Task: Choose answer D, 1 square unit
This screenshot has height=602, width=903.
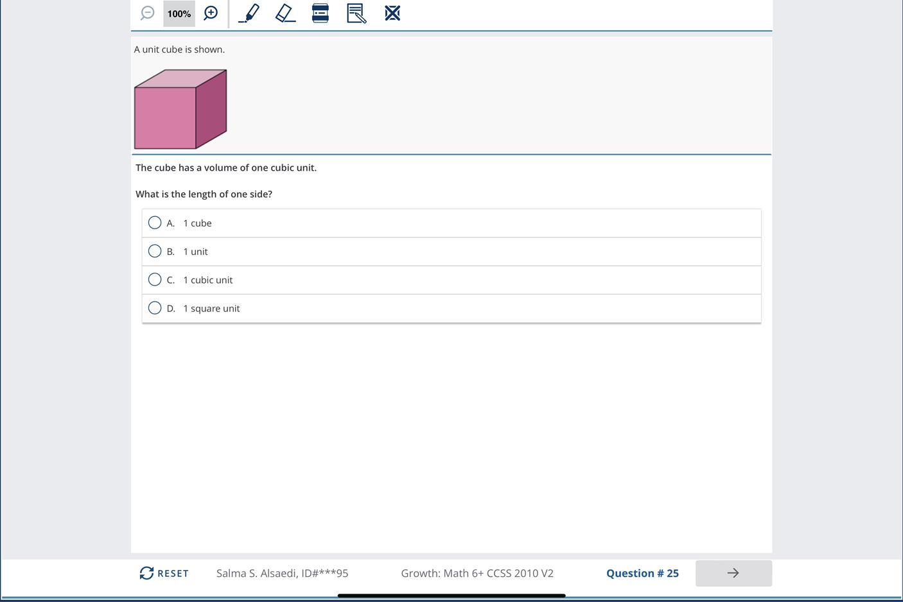Action: pyautogui.click(x=451, y=308)
